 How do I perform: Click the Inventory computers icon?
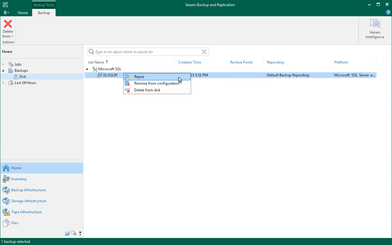click(6, 179)
